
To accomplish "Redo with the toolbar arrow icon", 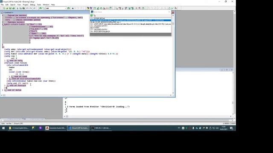I will coord(31,8).
